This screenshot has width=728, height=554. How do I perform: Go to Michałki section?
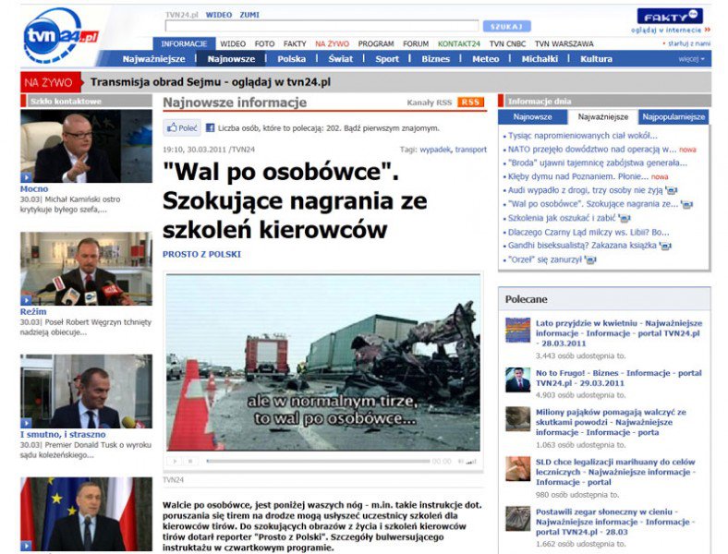click(x=540, y=59)
